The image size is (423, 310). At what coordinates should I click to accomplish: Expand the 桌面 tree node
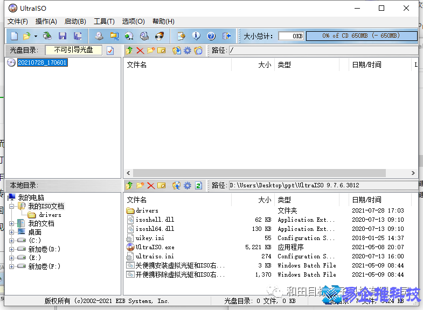point(12,232)
